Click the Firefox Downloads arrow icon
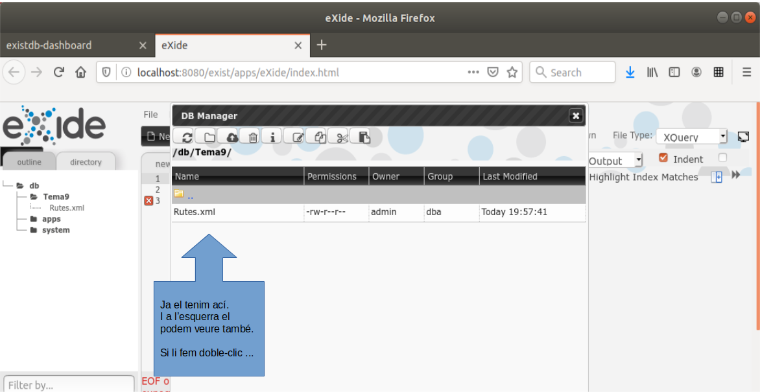The height and width of the screenshot is (392, 760). (x=630, y=72)
